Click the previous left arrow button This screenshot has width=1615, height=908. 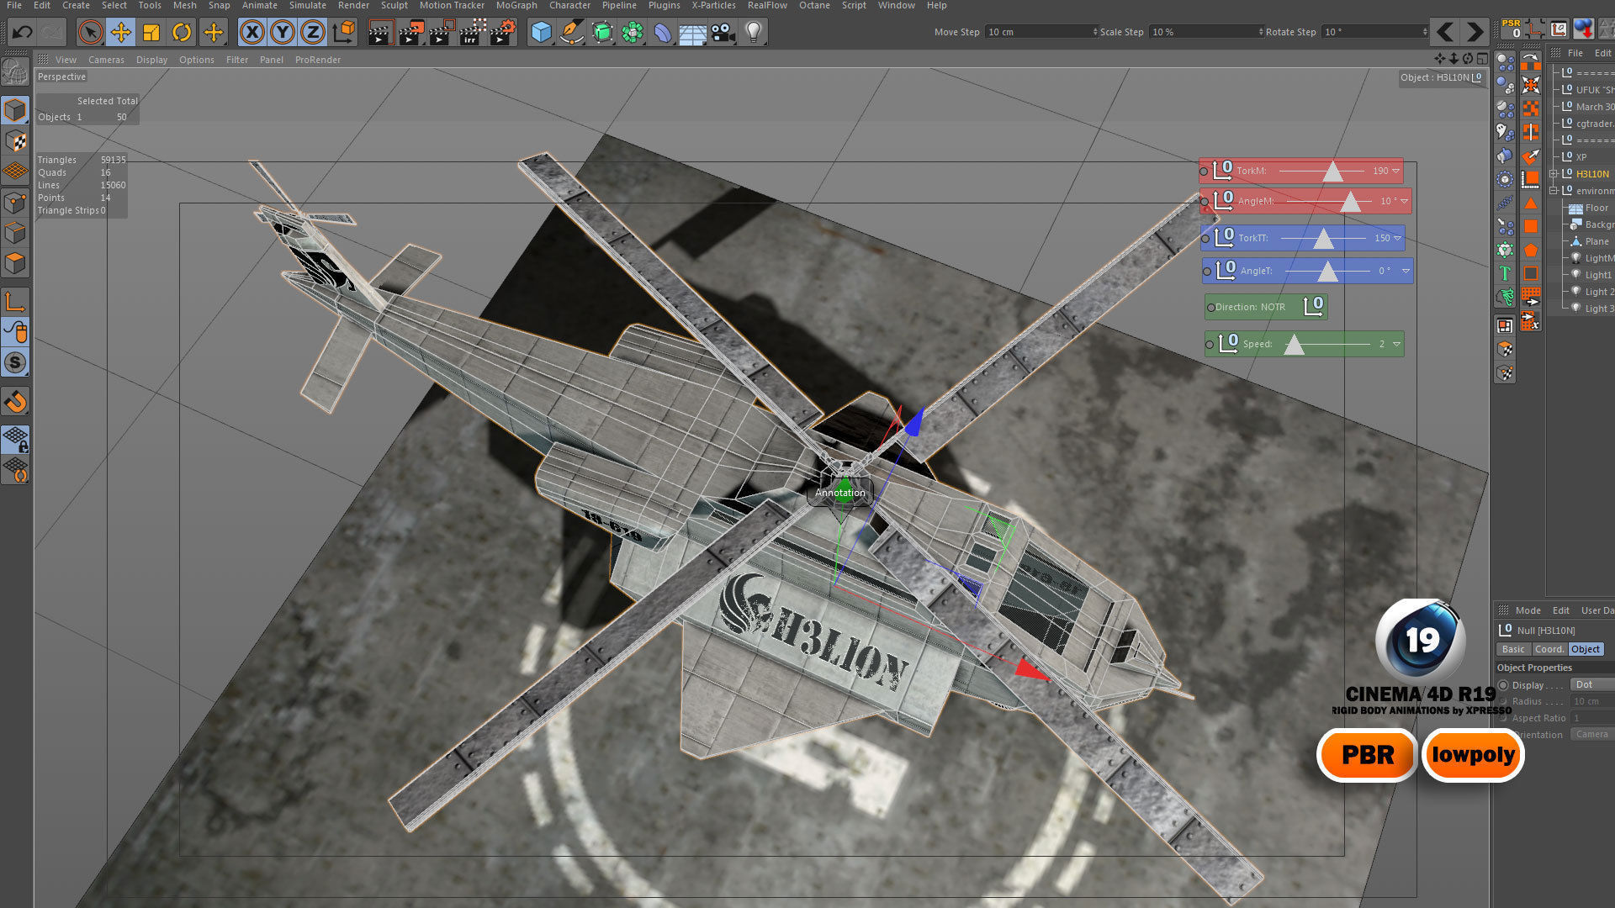[x=1444, y=32]
